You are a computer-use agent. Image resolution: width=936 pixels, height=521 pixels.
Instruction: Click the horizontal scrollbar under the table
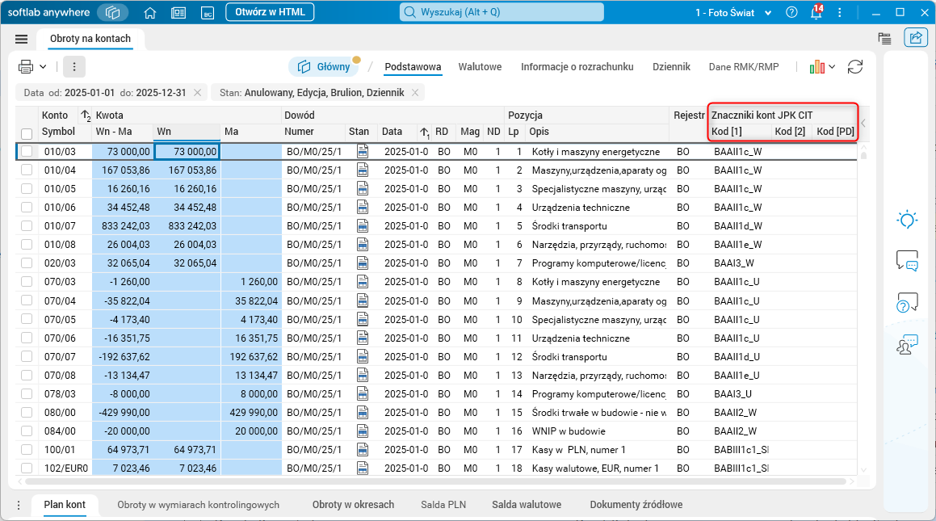436,481
